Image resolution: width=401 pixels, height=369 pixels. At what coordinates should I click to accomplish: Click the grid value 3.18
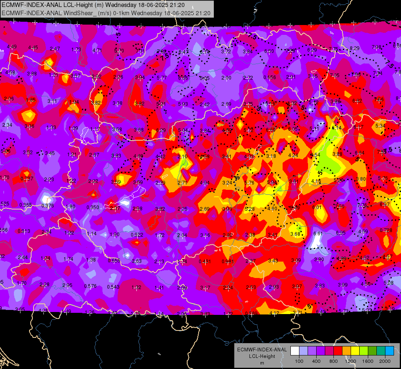click(271, 156)
